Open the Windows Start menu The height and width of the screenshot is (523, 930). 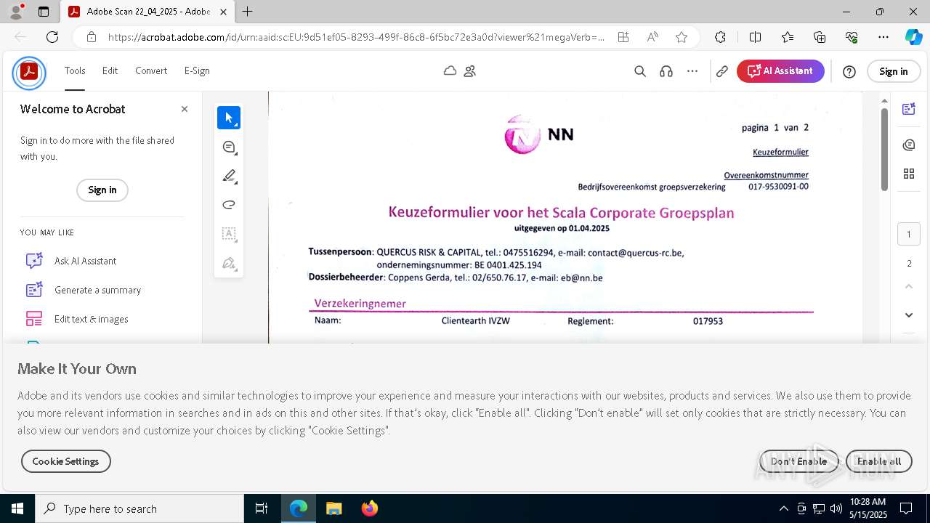(x=17, y=508)
